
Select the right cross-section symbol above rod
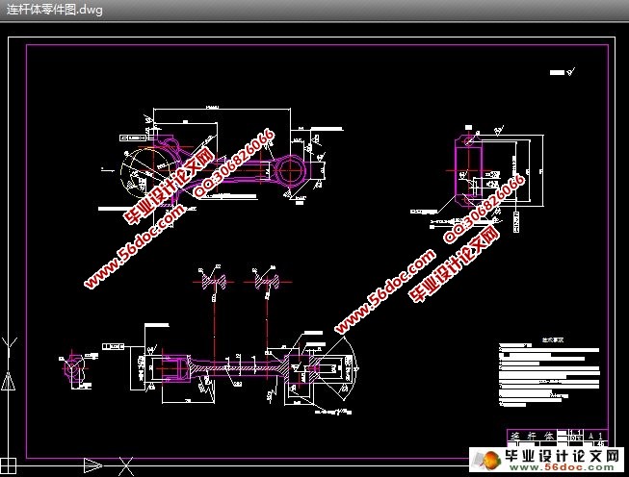pyautogui.click(x=260, y=281)
